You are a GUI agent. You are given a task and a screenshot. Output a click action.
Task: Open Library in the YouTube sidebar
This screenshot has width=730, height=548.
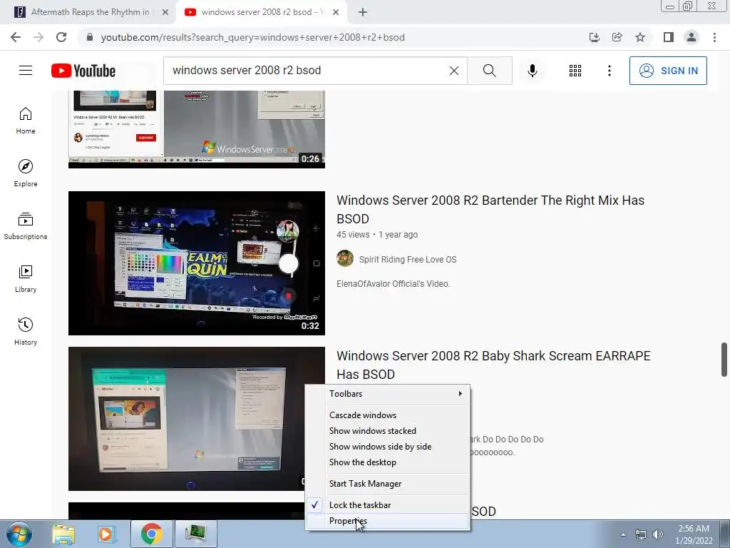[26, 279]
